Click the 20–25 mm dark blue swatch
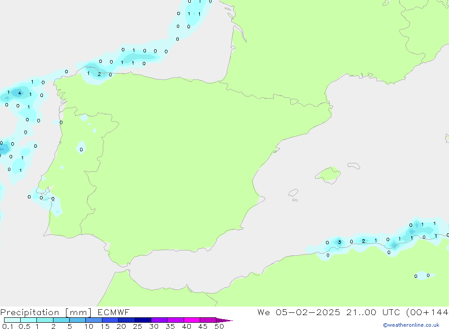Viewport: 449px width, 329px height. 127,320
